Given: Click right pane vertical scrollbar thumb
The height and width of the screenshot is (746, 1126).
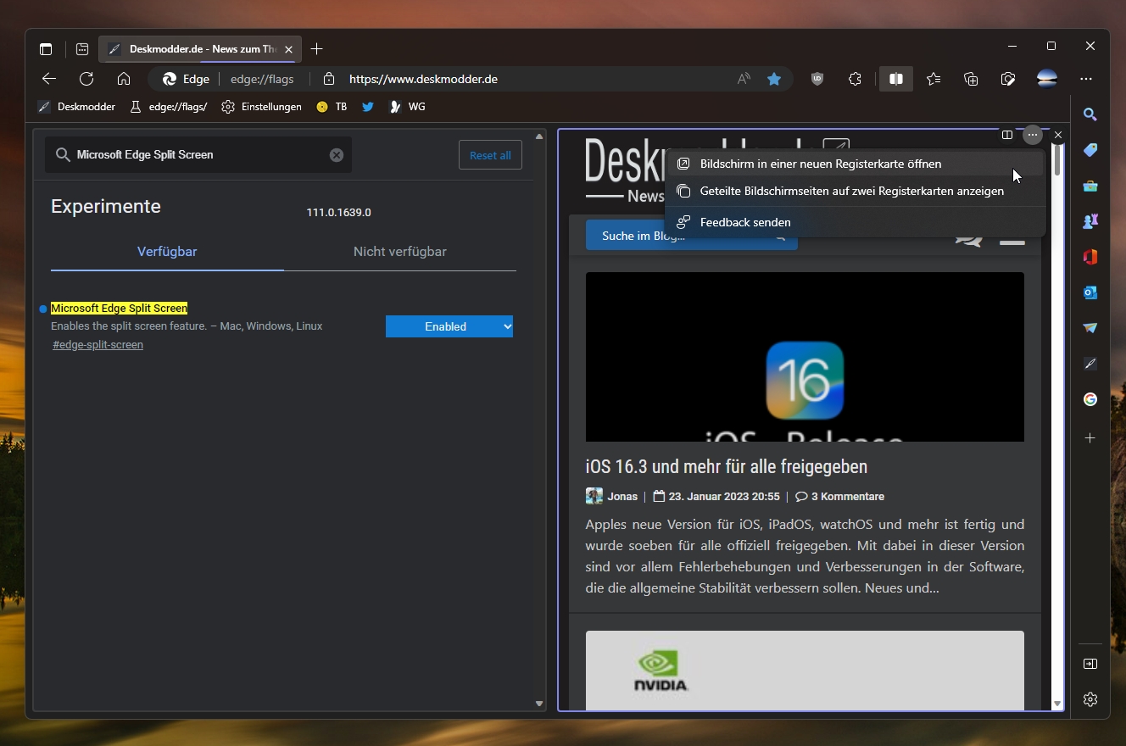Looking at the screenshot, I should pos(1056,159).
